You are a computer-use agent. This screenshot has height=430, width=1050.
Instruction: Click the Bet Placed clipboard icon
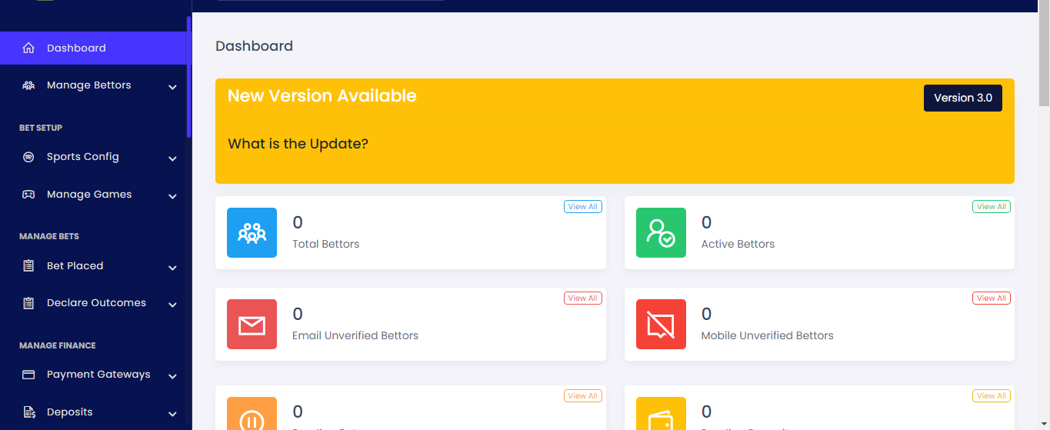[28, 266]
